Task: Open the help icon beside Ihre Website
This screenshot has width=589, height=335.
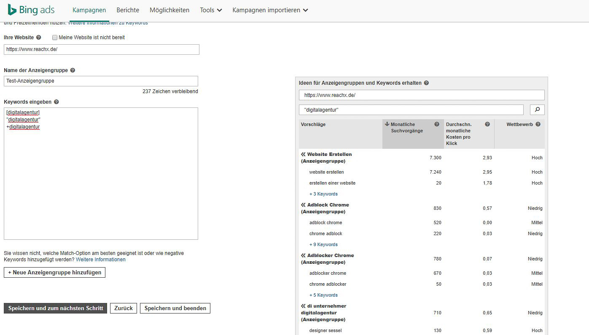Action: (39, 38)
